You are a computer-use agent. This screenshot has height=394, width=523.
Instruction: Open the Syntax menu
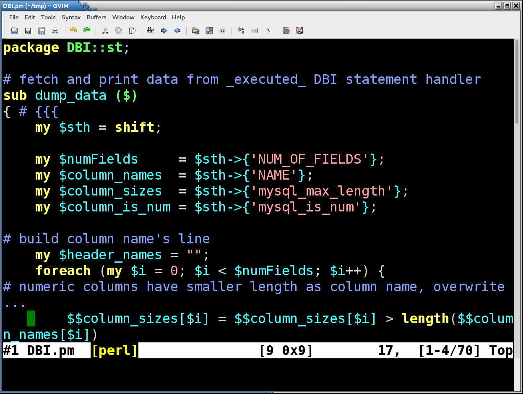tap(71, 17)
